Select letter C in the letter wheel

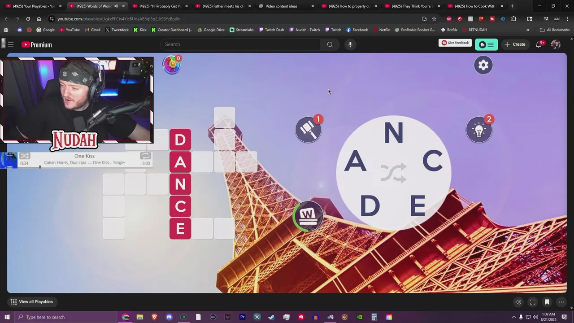[432, 161]
